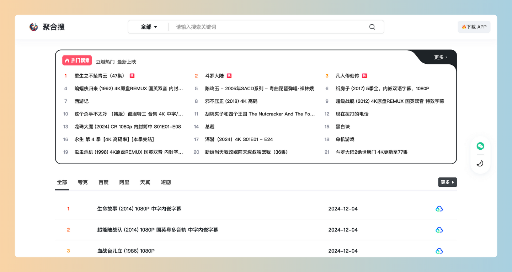This screenshot has width=512, height=272.
Task: Open 超级战舰 (2012) hot search
Action: point(390,101)
